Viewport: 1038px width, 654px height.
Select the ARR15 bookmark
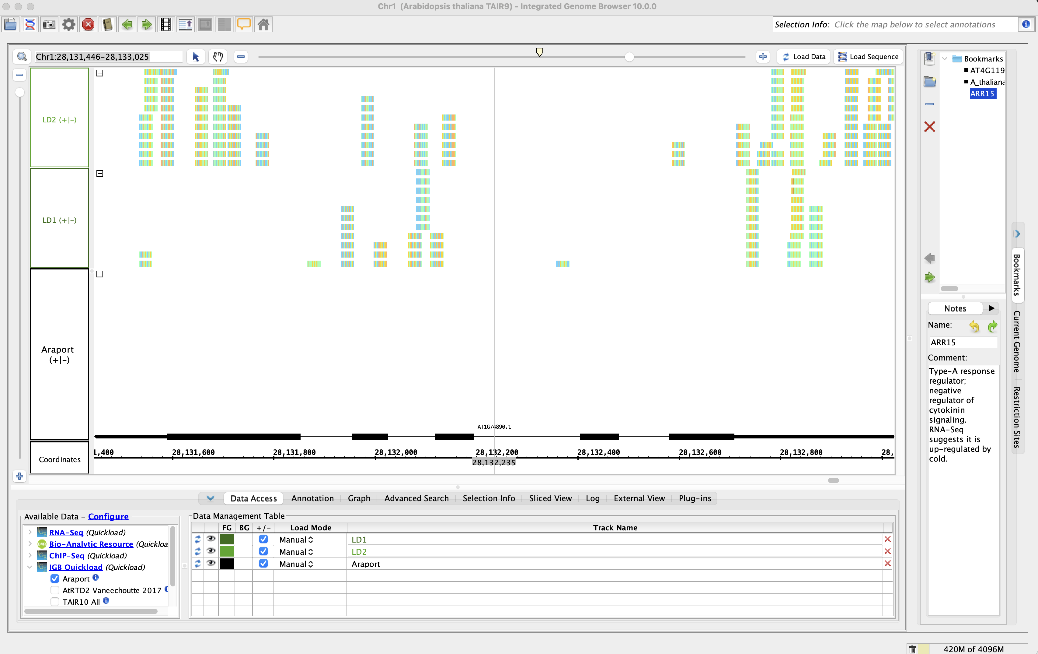[x=982, y=93]
